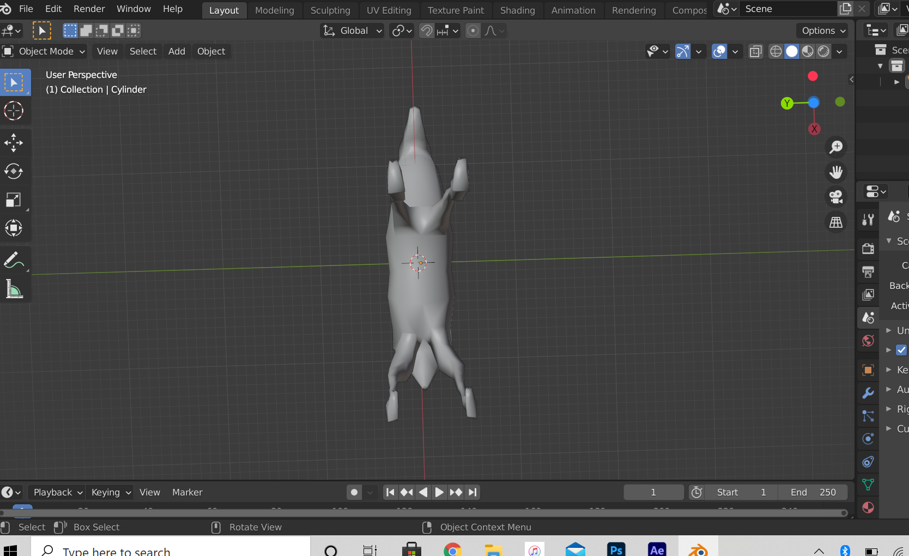The image size is (909, 556).
Task: Open the Global transform orientation dropdown
Action: tap(352, 31)
